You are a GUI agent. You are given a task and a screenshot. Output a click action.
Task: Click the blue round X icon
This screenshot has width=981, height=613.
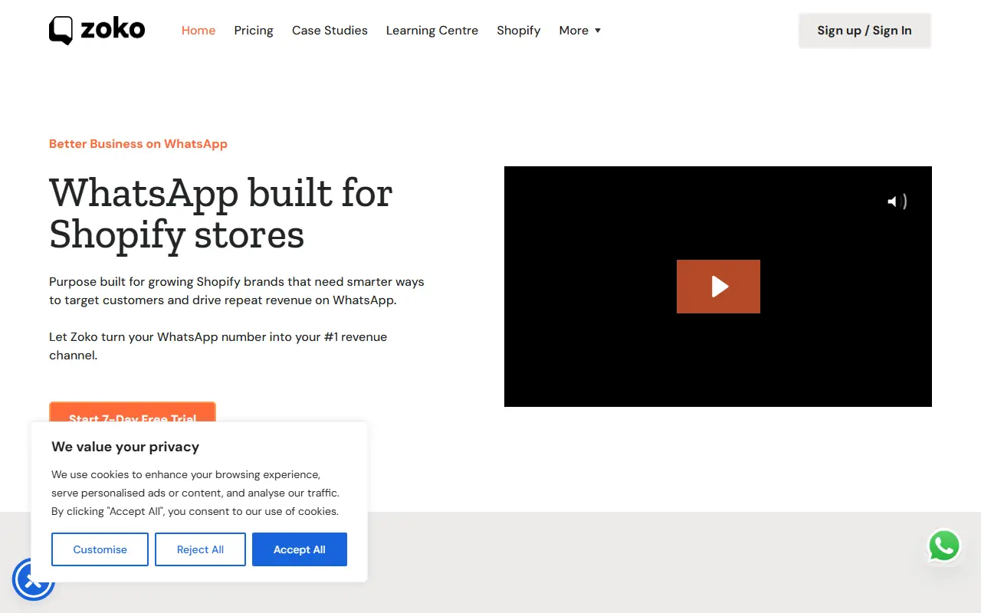pos(33,580)
